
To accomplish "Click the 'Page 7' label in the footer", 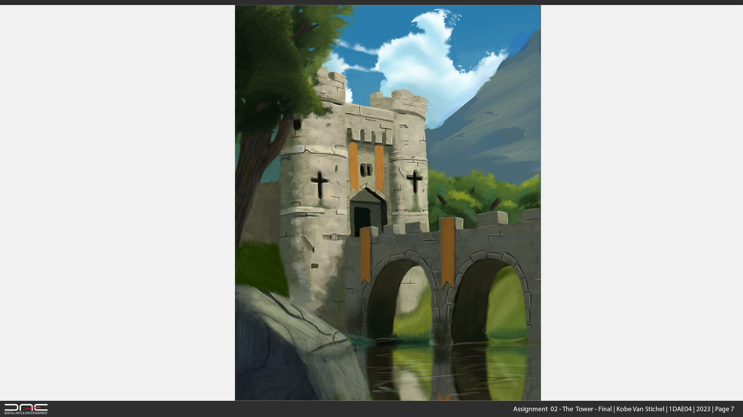I will point(724,409).
